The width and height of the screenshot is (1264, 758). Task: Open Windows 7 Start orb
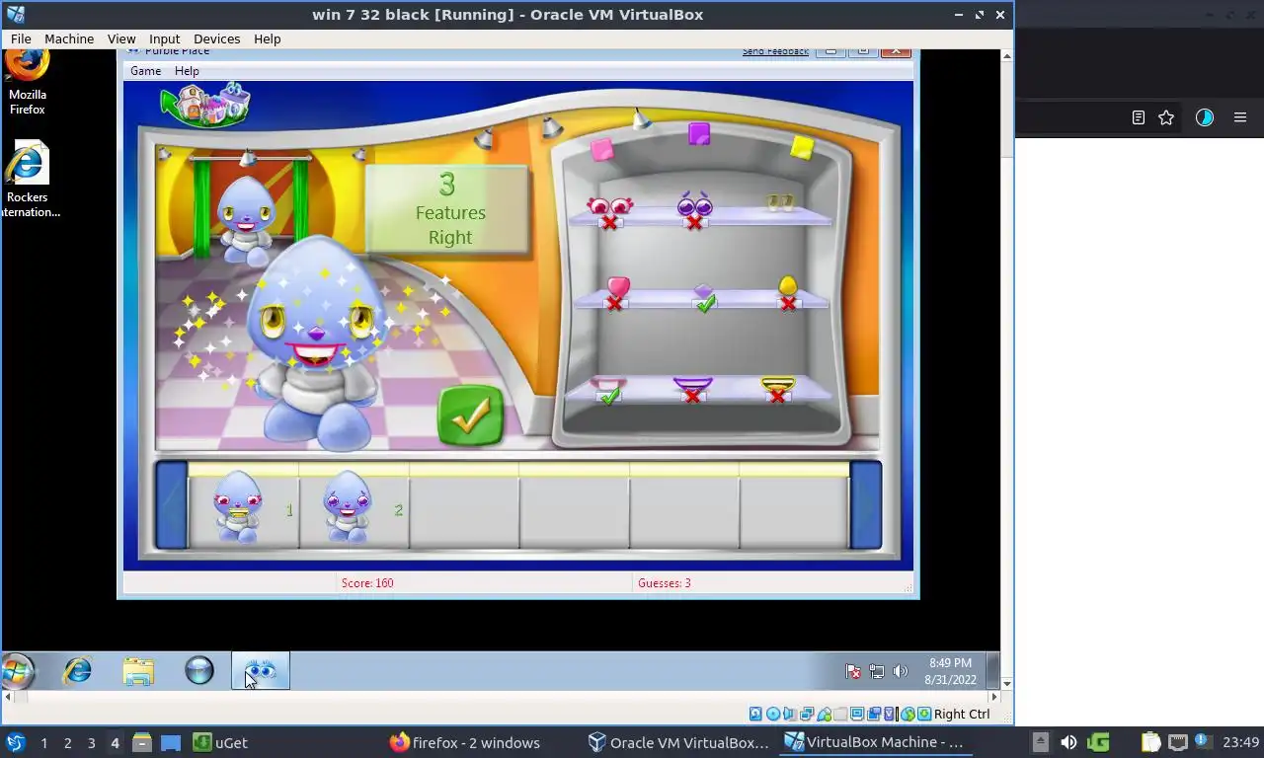click(17, 671)
